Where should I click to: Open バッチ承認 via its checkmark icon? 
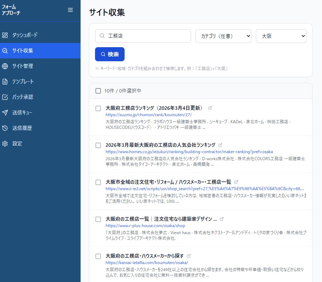coord(5,97)
